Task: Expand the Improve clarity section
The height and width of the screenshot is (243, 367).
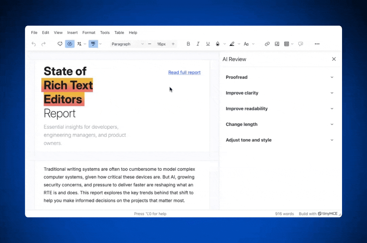Action: tap(279, 93)
